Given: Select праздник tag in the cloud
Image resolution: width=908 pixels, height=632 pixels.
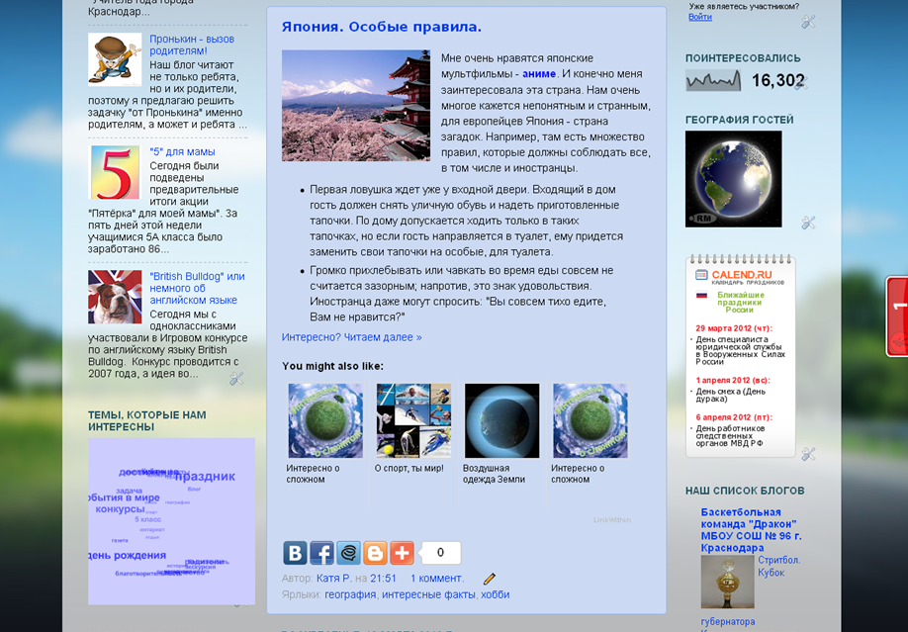Looking at the screenshot, I should click(205, 476).
